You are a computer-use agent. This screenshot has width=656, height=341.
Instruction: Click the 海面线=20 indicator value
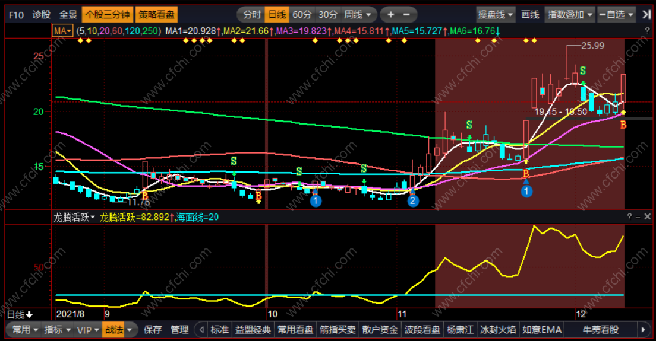197,217
